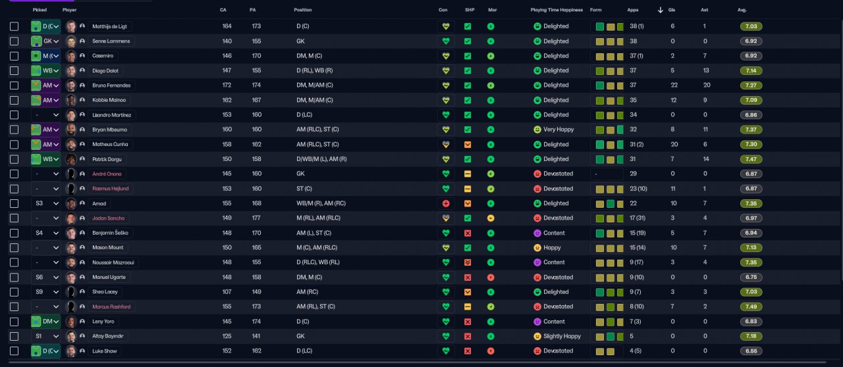843x367 pixels.
Task: Click Matthijs de Ligt's condition heart icon
Action: 446,26
